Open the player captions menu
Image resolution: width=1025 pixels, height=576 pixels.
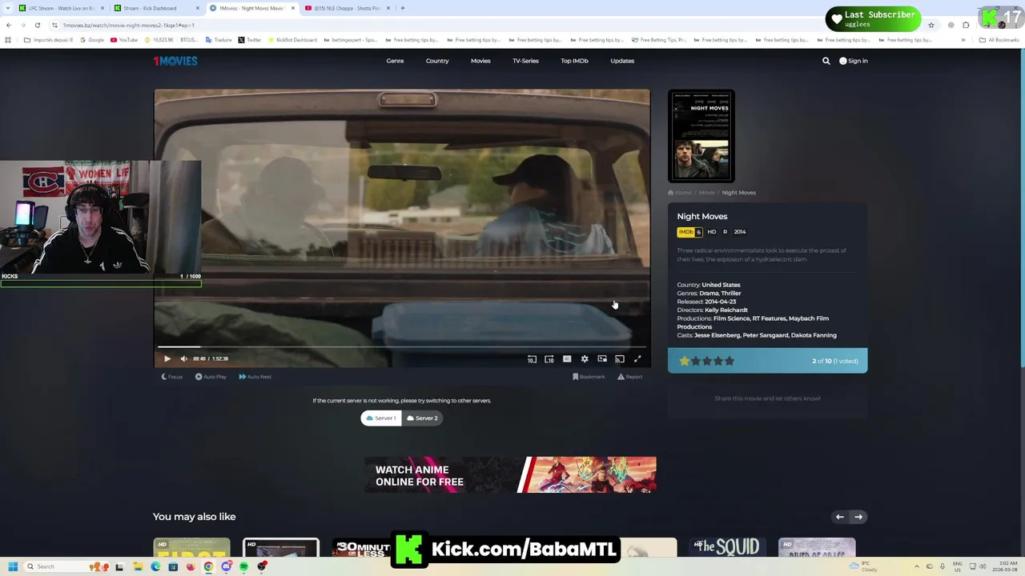[567, 359]
